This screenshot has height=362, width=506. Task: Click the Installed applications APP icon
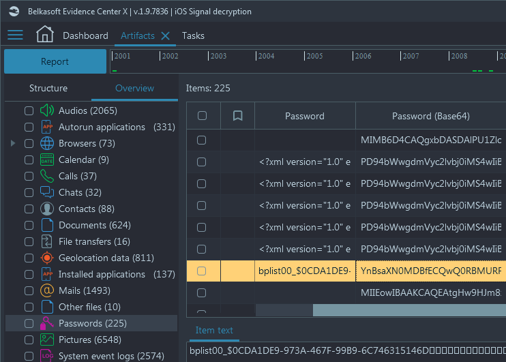[x=47, y=274]
